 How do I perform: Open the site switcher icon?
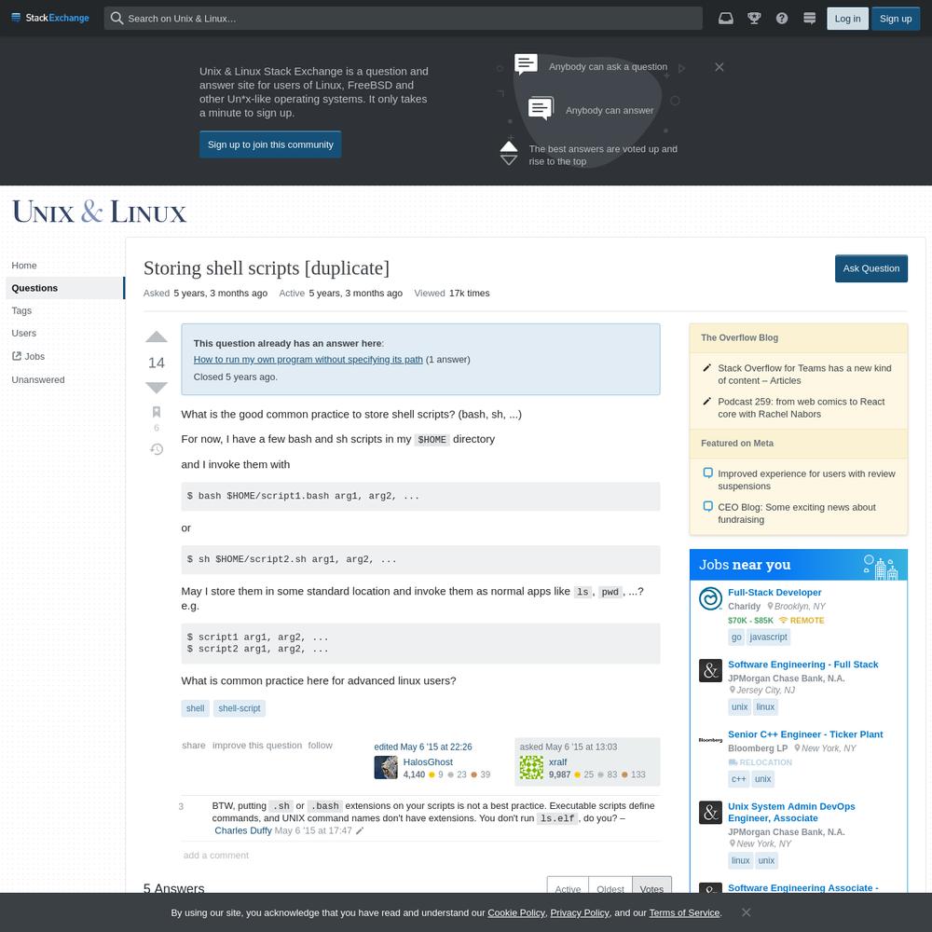coord(810,19)
